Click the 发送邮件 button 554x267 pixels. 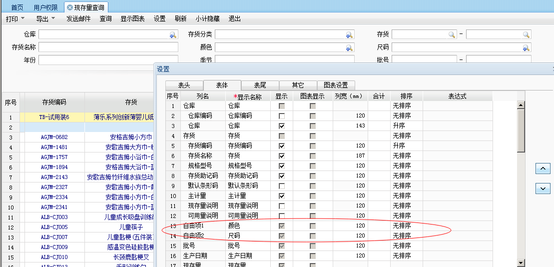point(78,19)
